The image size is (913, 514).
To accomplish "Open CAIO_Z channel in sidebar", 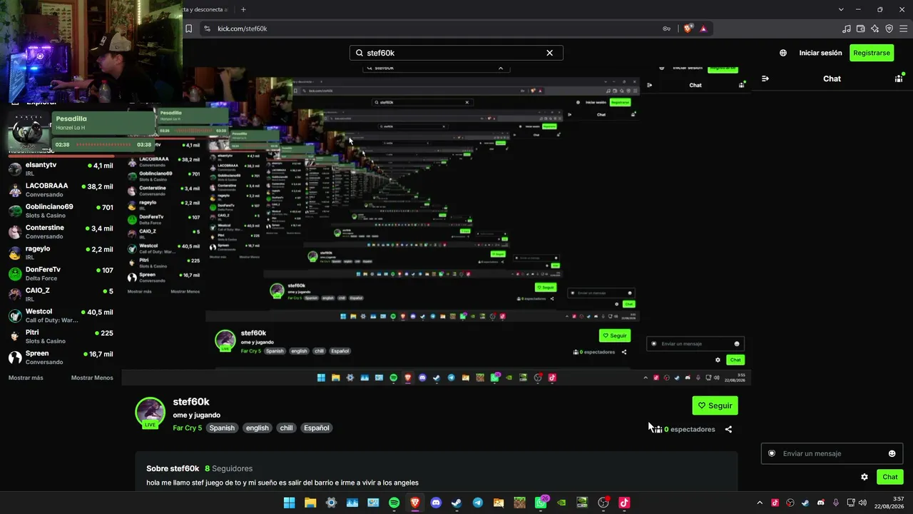I will pyautogui.click(x=61, y=295).
